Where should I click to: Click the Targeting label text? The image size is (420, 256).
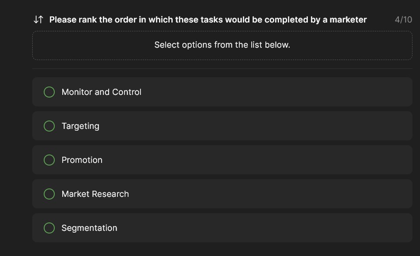pos(80,126)
